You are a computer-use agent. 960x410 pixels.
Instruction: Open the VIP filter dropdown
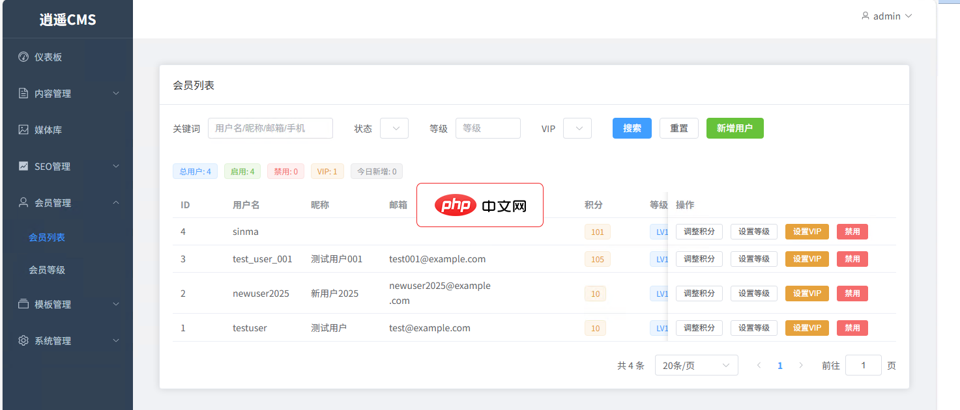(577, 128)
